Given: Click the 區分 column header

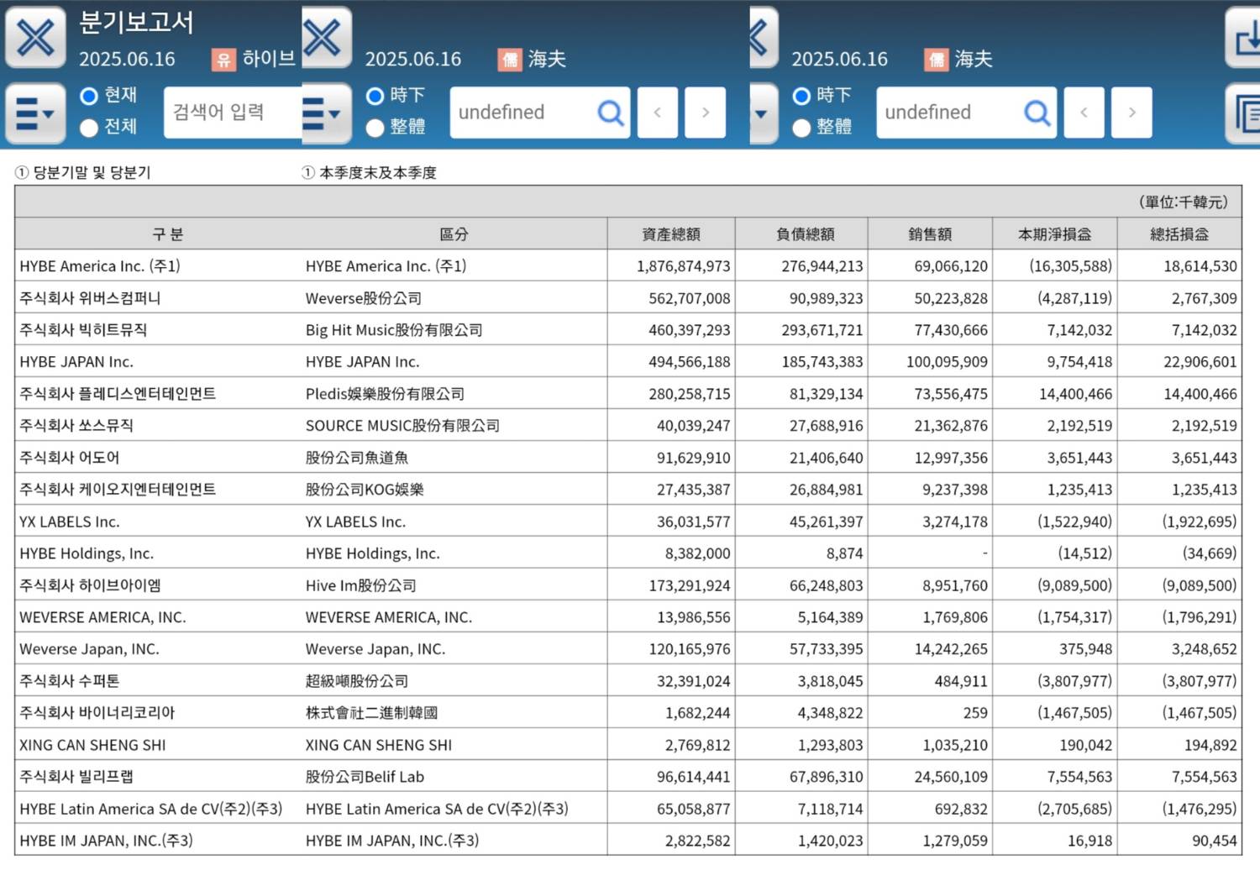Looking at the screenshot, I should click(x=454, y=234).
